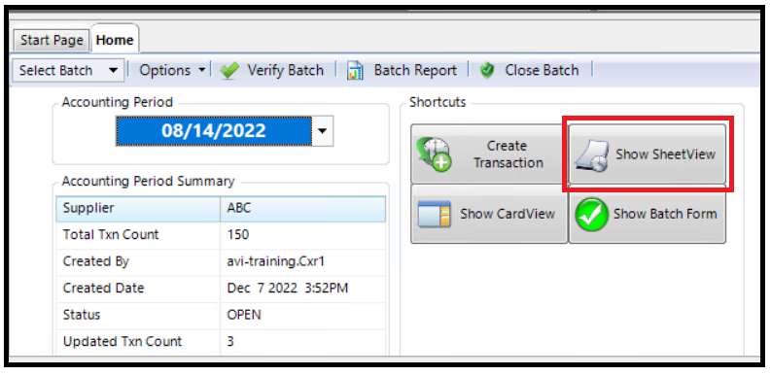
Task: Expand the Options dropdown menu
Action: pos(172,71)
